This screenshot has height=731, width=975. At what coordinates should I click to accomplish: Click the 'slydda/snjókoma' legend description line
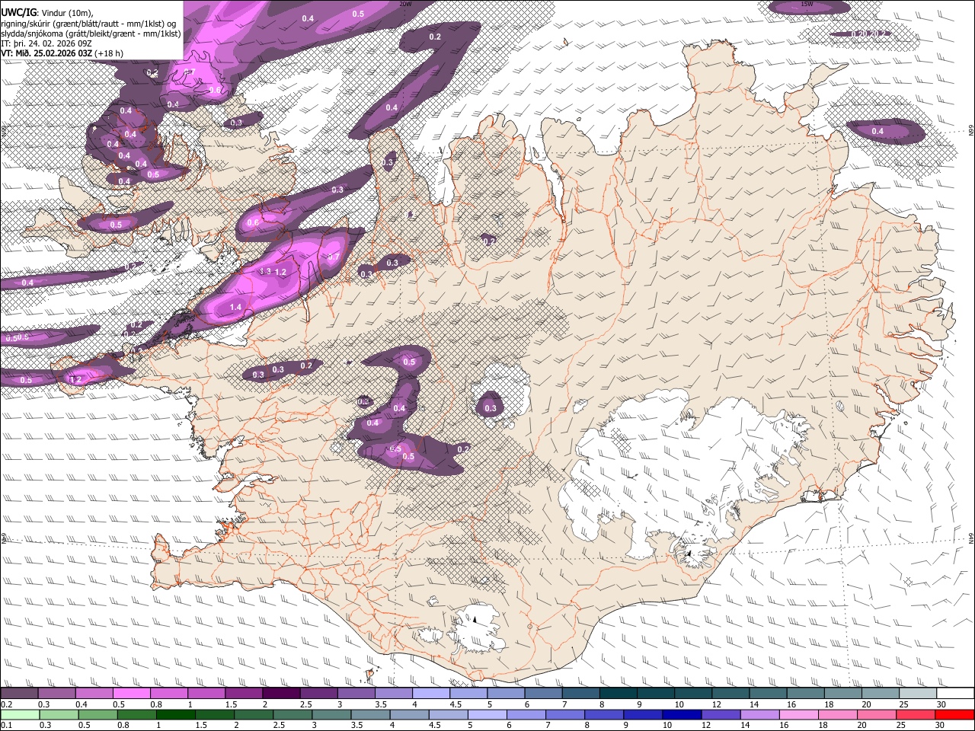(x=91, y=34)
